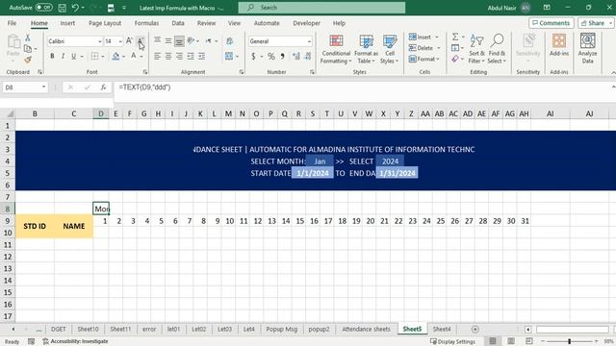Apply Percent Style format
Image resolution: width=616 pixels, height=346 pixels.
(x=271, y=56)
